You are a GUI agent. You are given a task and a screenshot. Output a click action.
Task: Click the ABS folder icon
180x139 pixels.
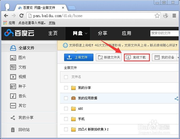[73, 109]
